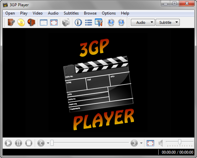Viewport: 197px width, 158px height.
Task: Pause playback with the Pause button
Action: pyautogui.click(x=19, y=143)
